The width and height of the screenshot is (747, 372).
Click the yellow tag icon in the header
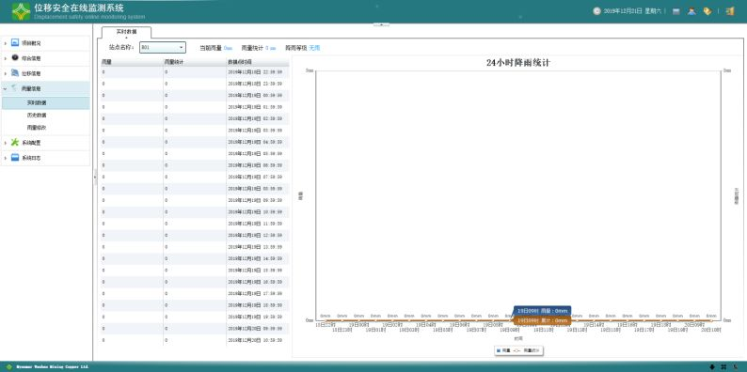pyautogui.click(x=707, y=11)
